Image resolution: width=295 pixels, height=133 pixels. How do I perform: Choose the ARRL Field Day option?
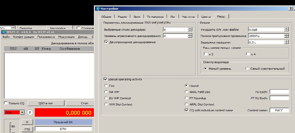(x=186, y=92)
